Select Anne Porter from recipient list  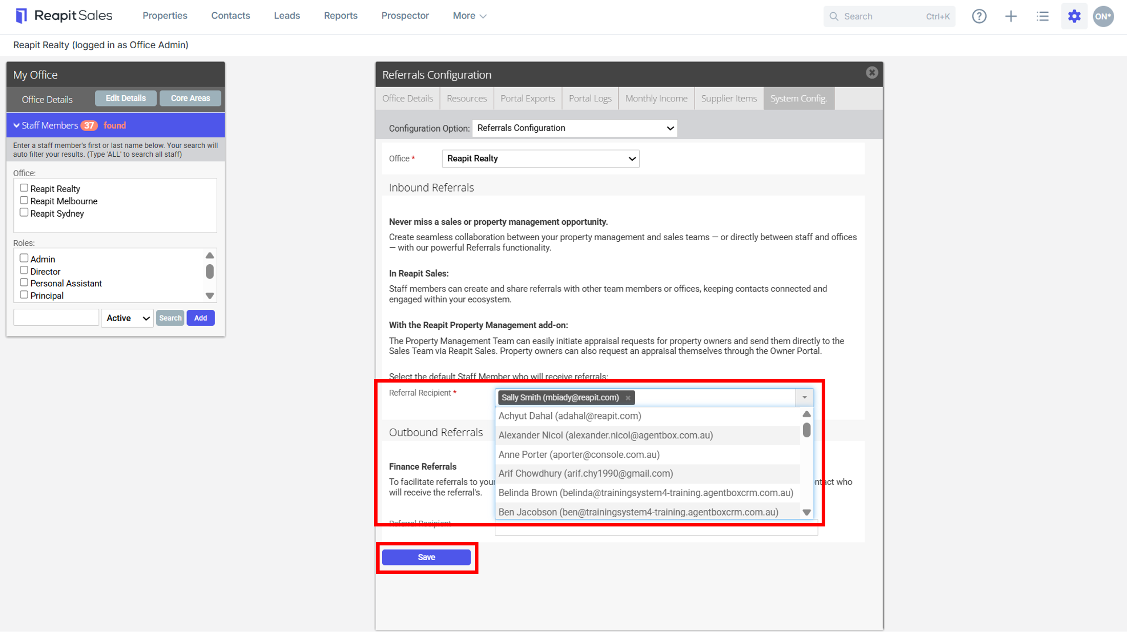[648, 455]
